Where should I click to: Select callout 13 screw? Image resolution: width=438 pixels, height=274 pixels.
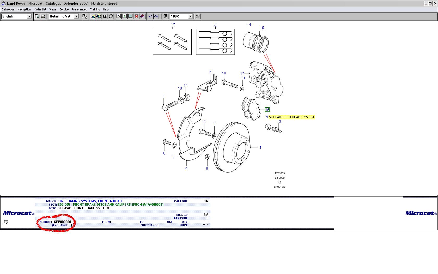tap(279, 122)
